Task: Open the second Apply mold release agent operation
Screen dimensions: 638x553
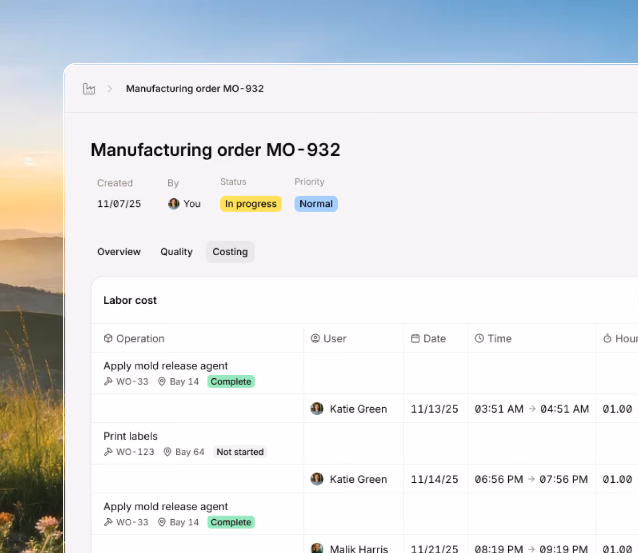Action: click(166, 506)
